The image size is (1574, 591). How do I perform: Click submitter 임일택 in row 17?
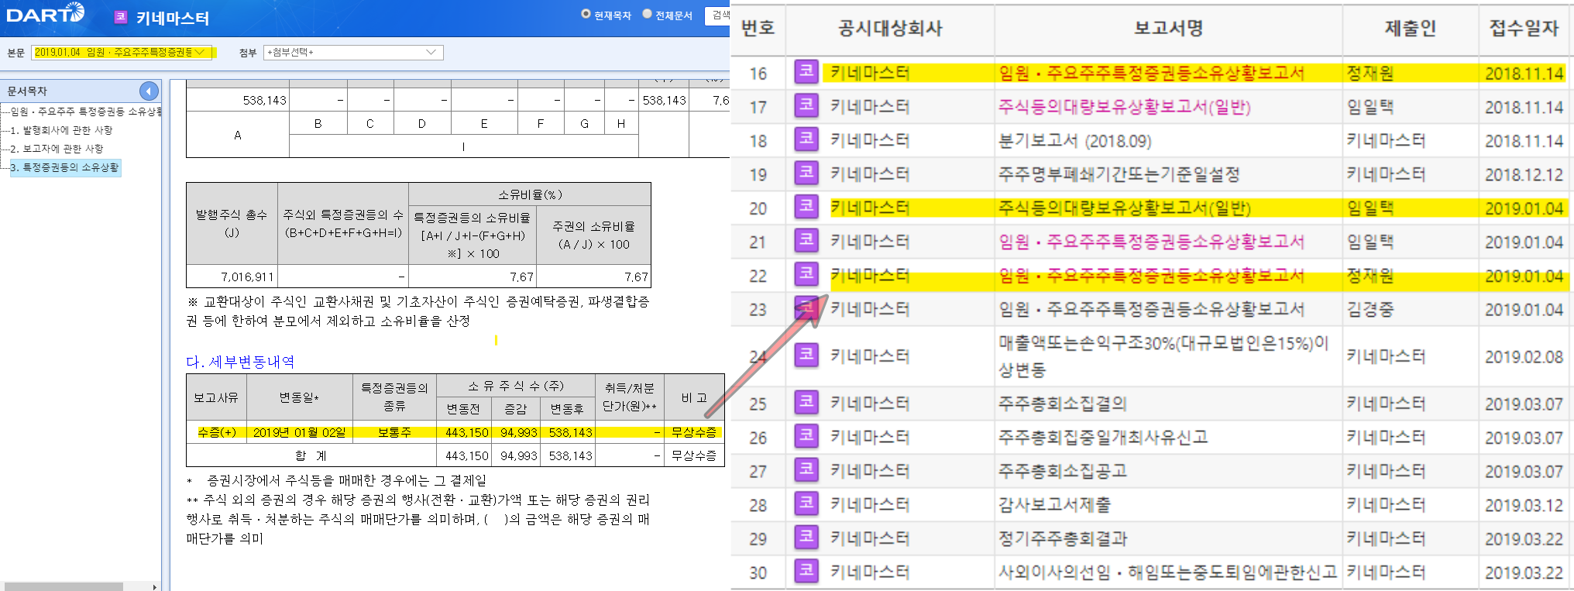1370,106
